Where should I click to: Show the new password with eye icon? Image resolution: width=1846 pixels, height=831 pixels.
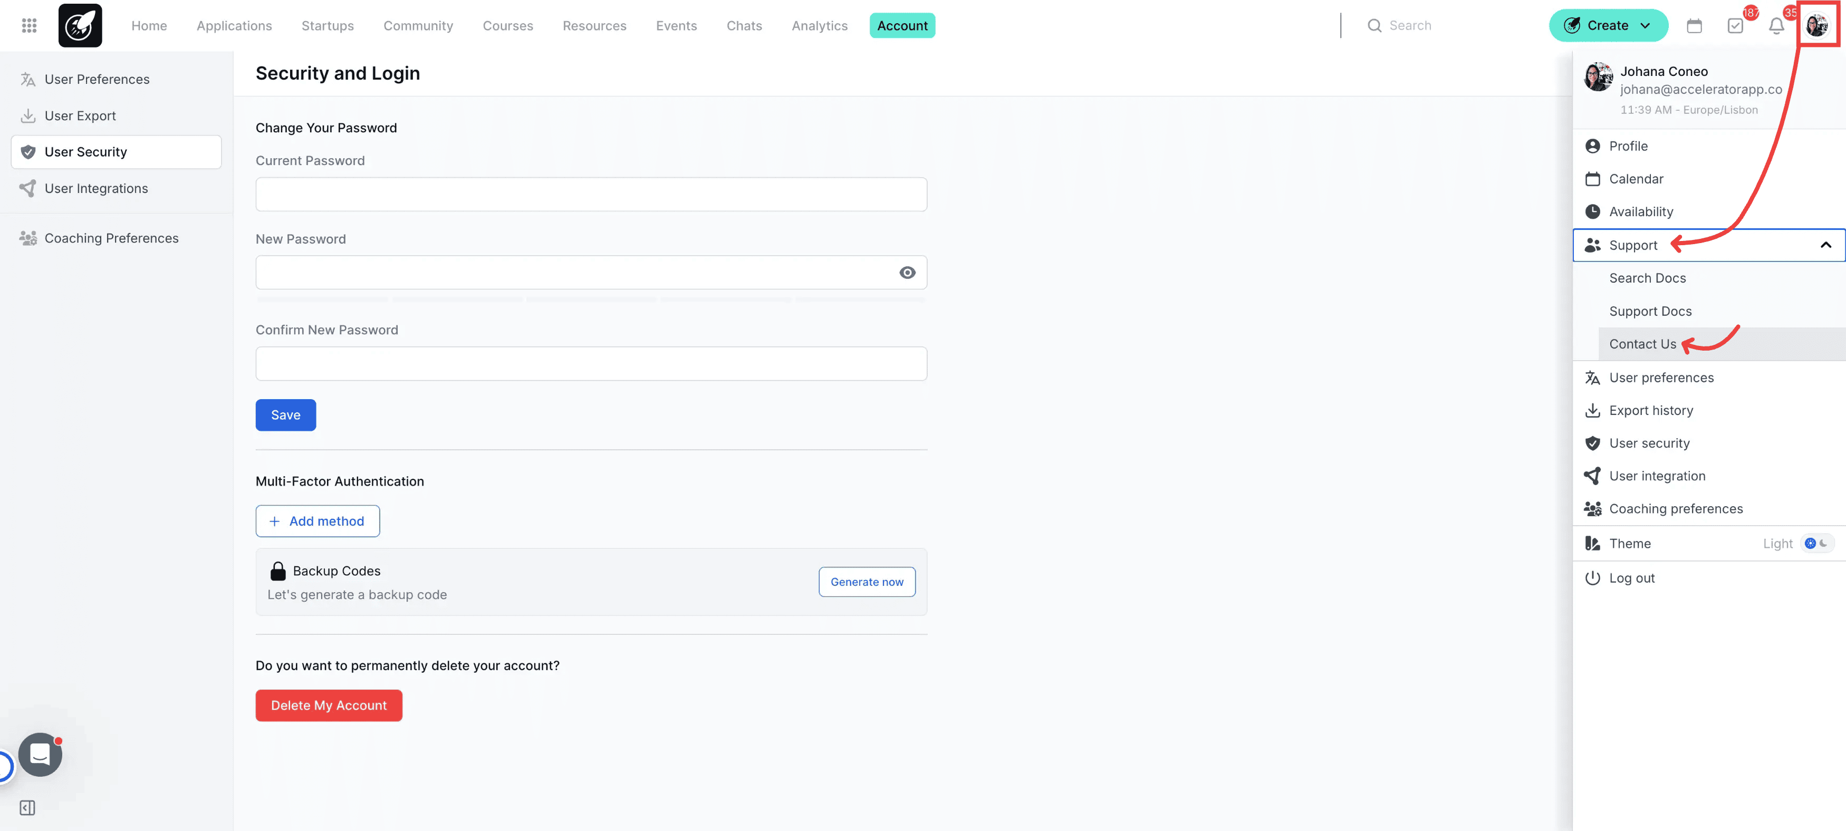pyautogui.click(x=907, y=272)
